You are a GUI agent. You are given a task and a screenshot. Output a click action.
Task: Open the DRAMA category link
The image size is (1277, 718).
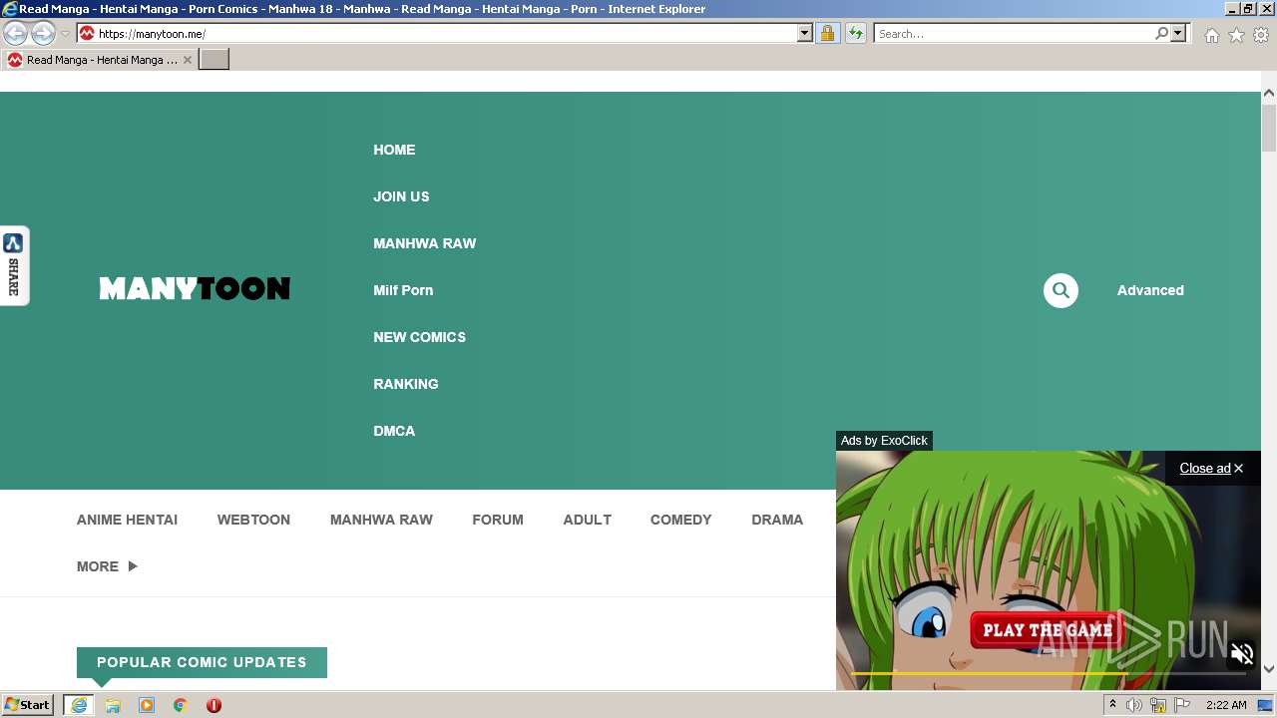(777, 520)
